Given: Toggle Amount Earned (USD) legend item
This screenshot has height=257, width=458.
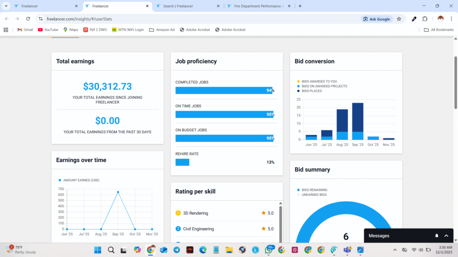Looking at the screenshot, I should [79, 180].
